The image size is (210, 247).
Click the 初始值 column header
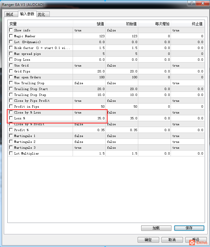[122, 24]
